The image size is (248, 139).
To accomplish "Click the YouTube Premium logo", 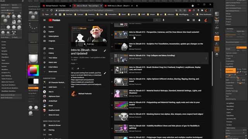I will click(54, 20).
